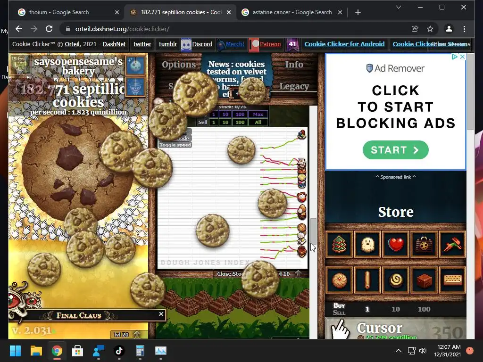This screenshot has height=362, width=483.
Task: Open the Chrome three-dot menu
Action: (464, 29)
